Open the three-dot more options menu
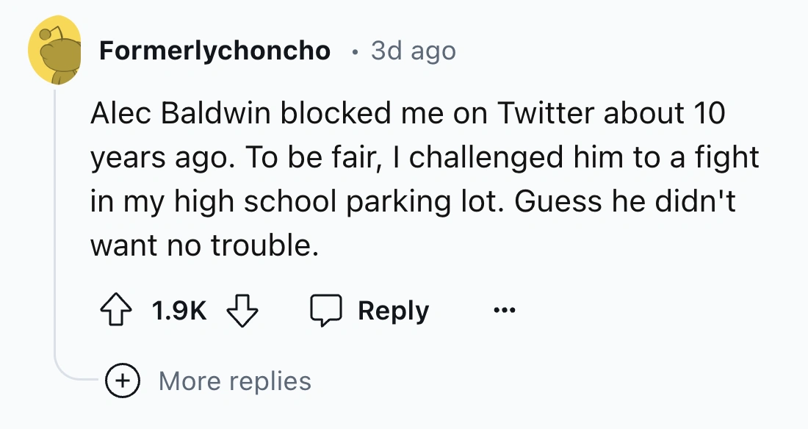 (505, 311)
